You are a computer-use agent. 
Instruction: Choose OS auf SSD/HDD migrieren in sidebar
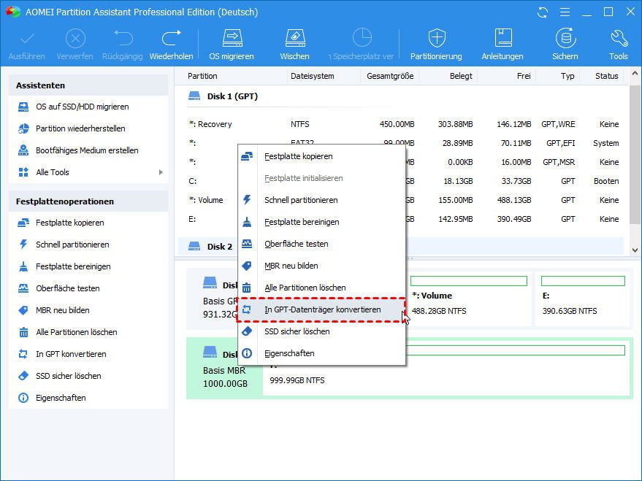(88, 107)
